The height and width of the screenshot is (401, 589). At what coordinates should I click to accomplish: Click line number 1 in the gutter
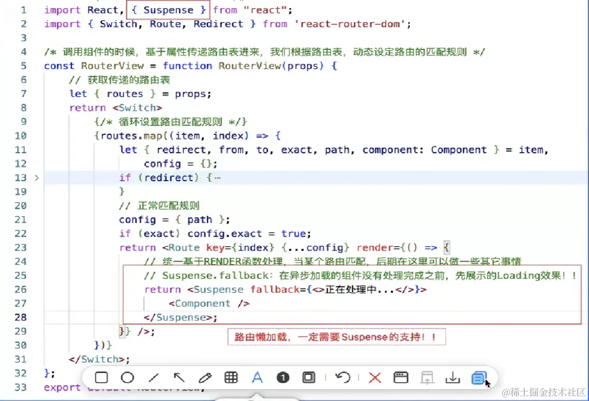pyautogui.click(x=24, y=10)
